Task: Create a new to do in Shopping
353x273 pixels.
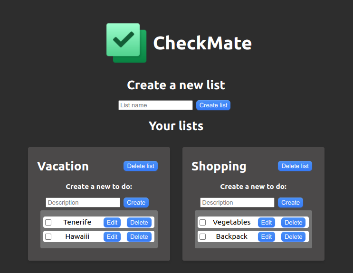Action: click(x=290, y=203)
